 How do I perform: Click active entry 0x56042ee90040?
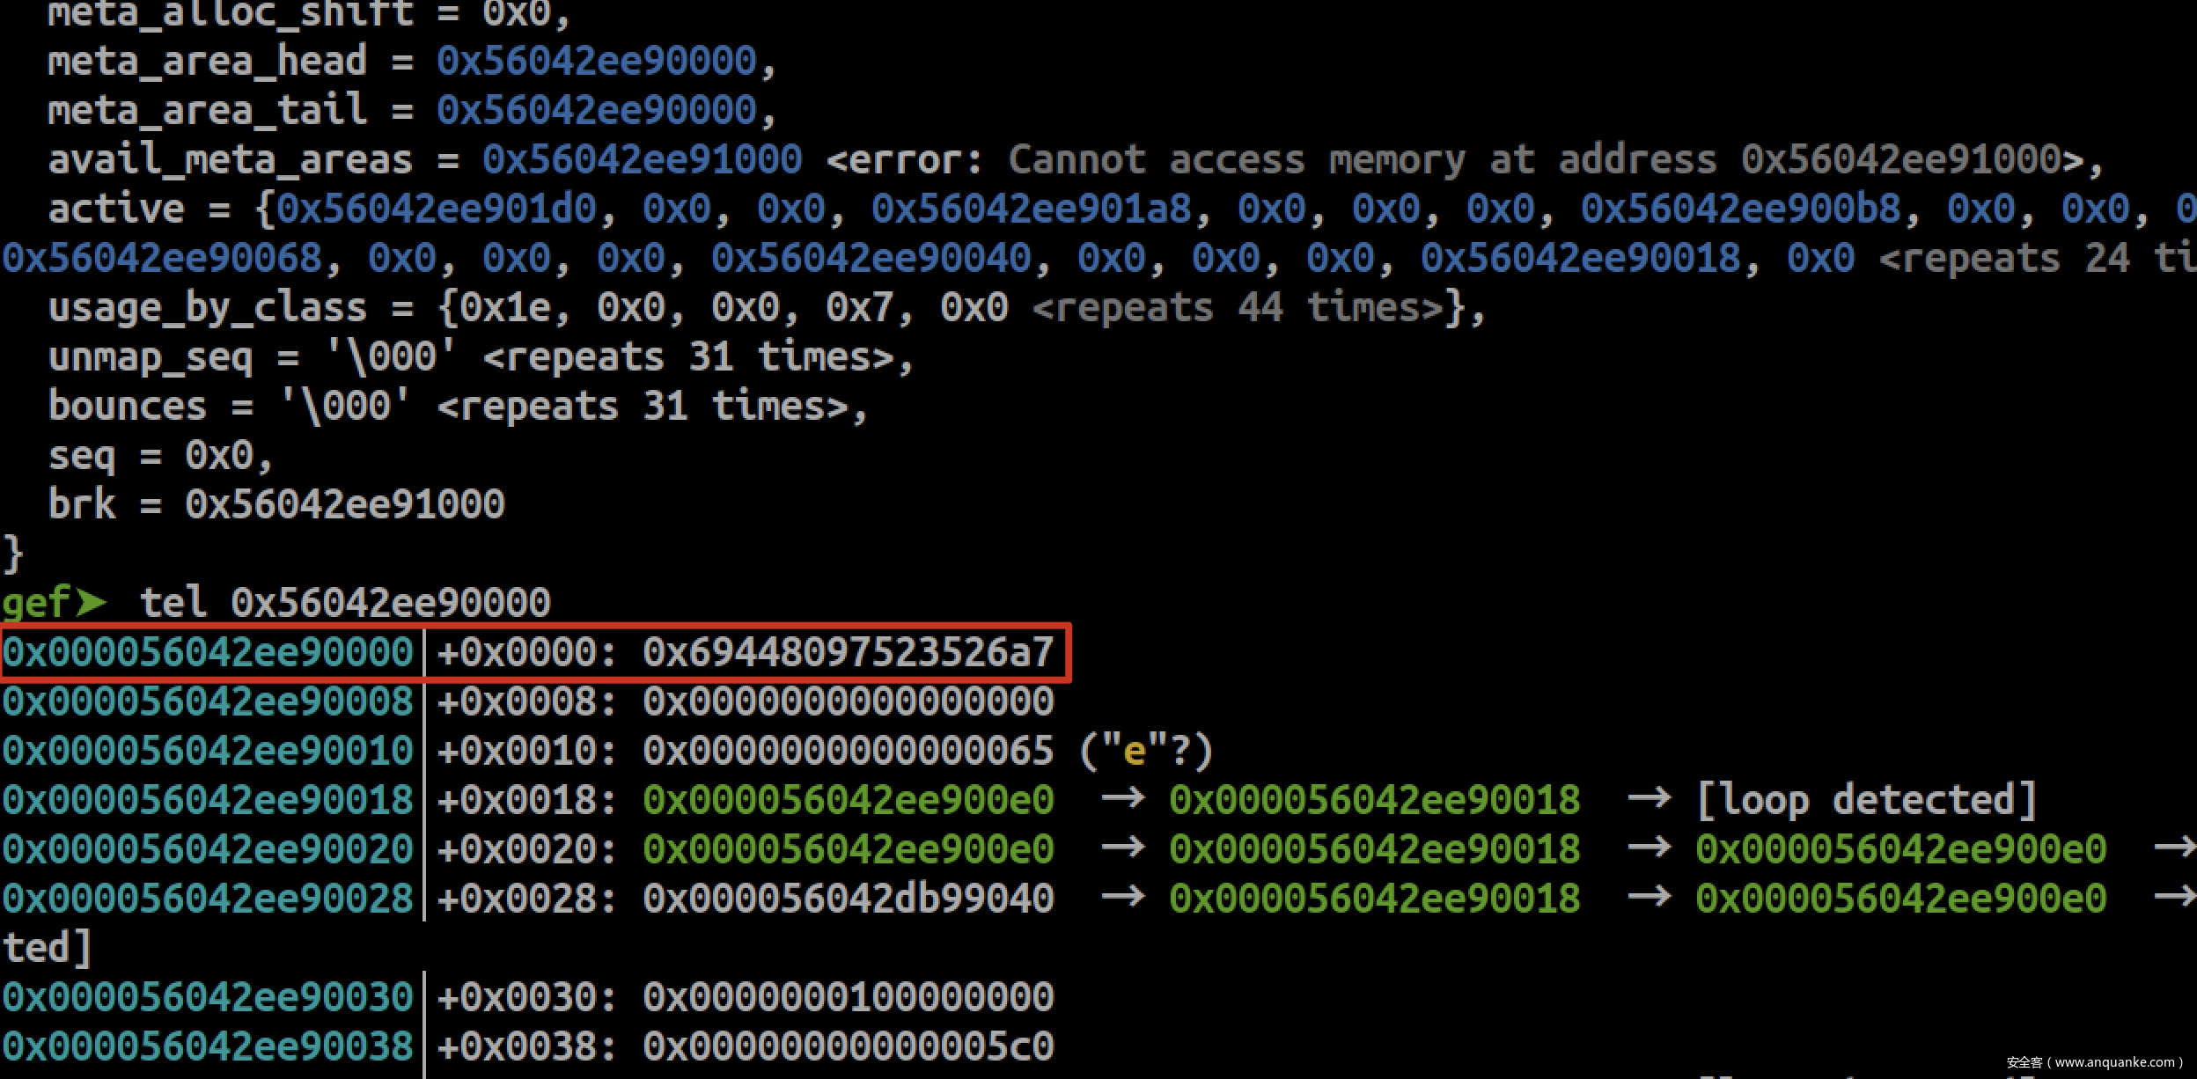click(x=871, y=259)
